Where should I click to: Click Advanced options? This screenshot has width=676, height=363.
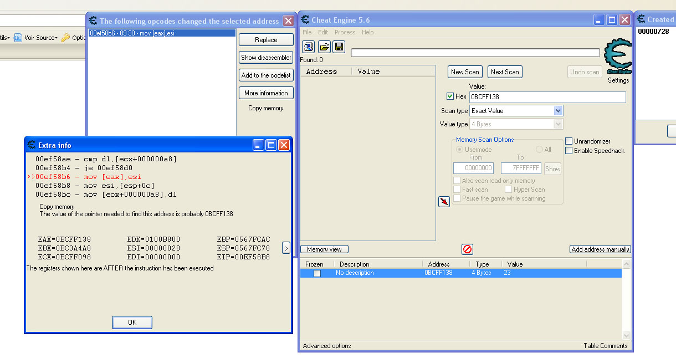(327, 346)
